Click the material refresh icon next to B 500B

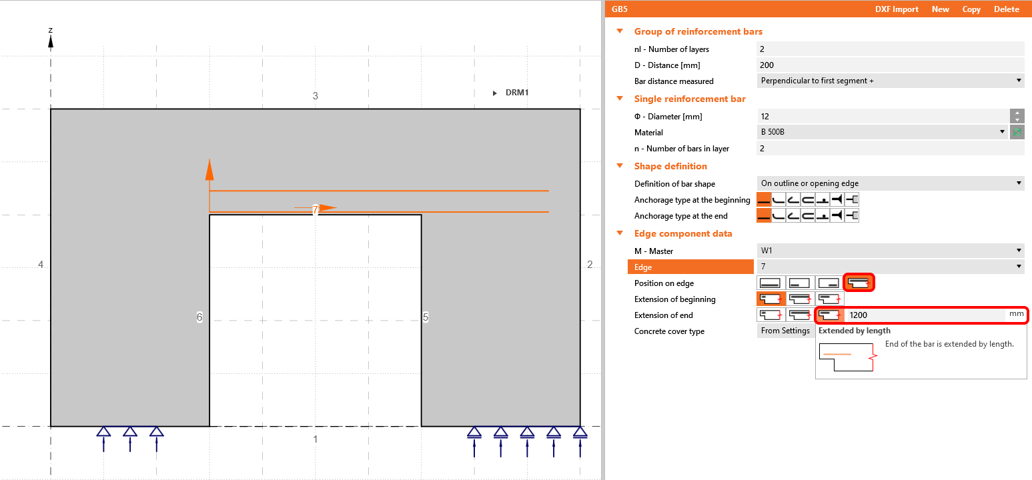(x=1017, y=132)
